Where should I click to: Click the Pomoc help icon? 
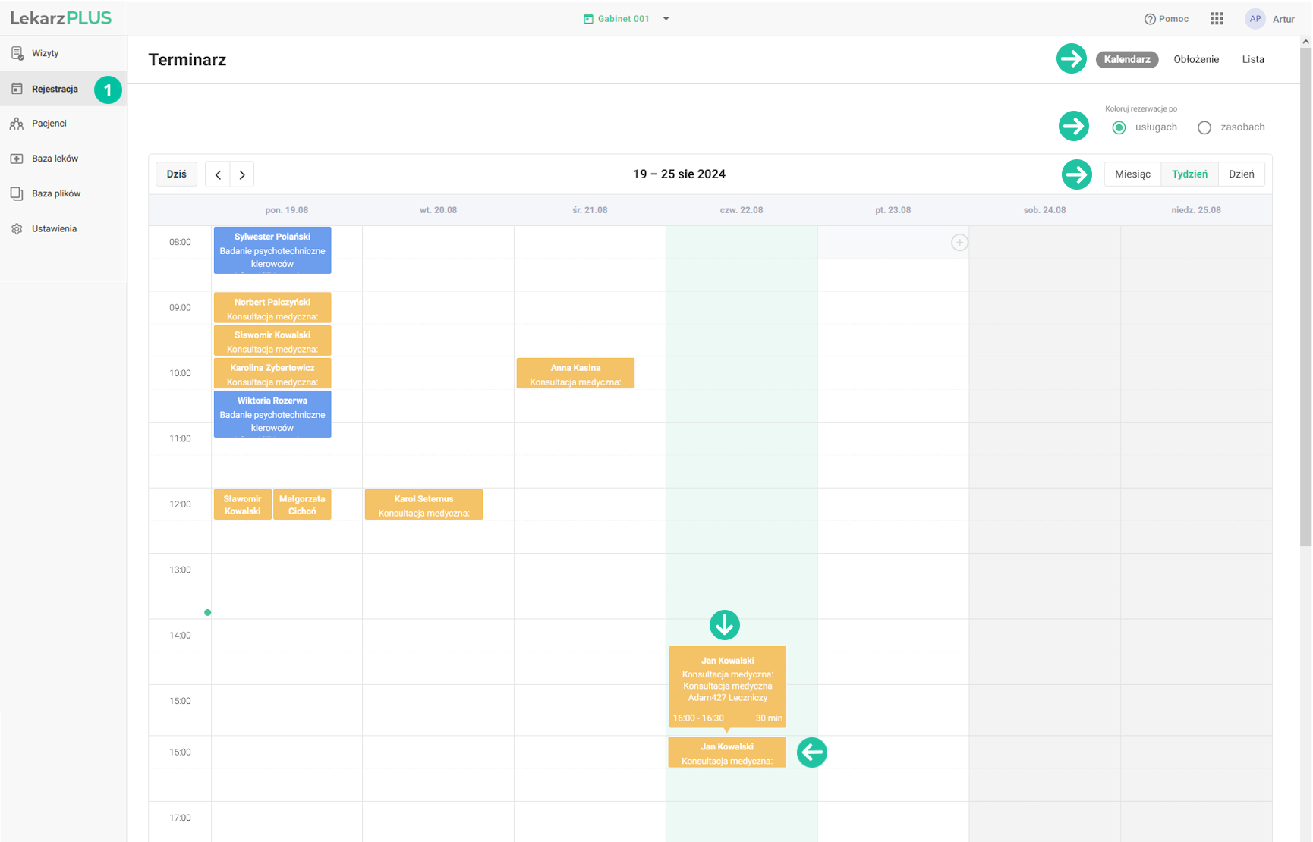(x=1150, y=19)
